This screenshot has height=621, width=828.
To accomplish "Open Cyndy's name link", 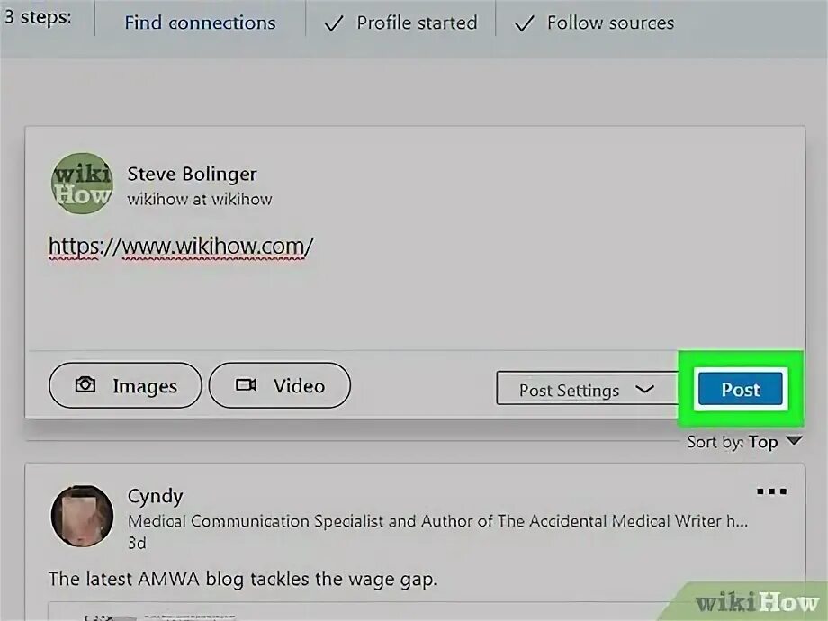I will (155, 497).
